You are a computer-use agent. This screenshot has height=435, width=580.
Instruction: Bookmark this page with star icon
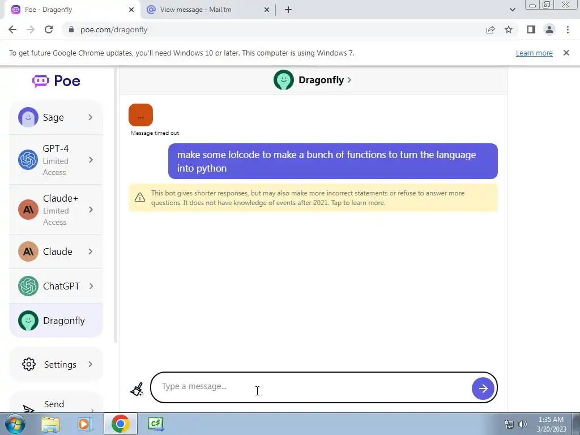[509, 29]
